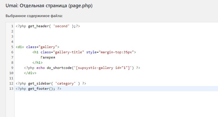
Task: Click the line with div class="gallery"
Action: coord(37,47)
